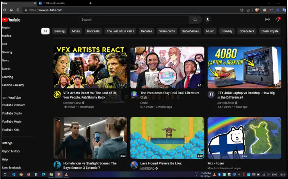Select the Music filter chip
The image size is (288, 179).
[x=210, y=31]
